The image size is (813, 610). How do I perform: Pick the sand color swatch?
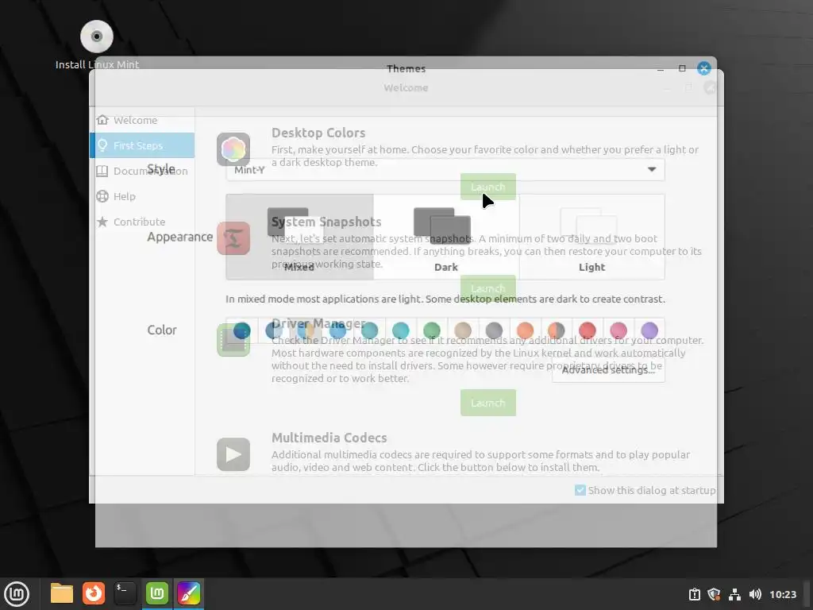click(463, 330)
